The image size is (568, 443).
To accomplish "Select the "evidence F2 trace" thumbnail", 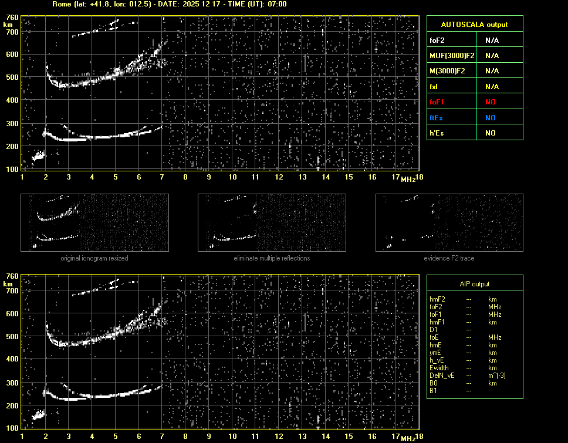I will point(449,222).
